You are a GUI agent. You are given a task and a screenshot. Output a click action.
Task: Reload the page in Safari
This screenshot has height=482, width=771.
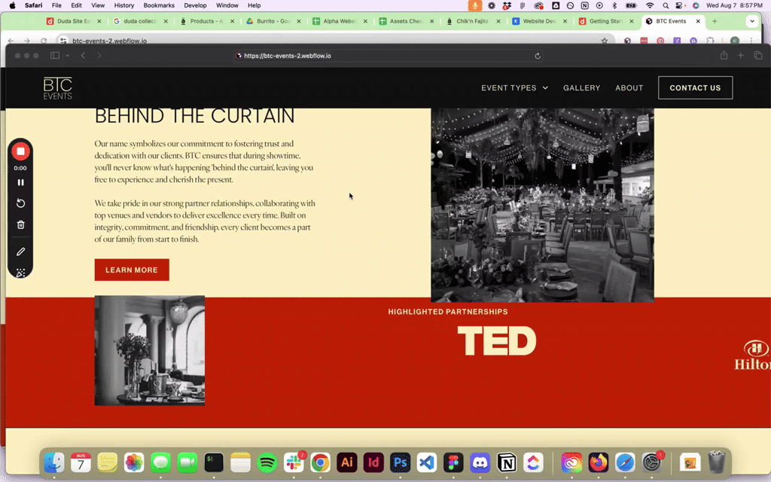(538, 56)
